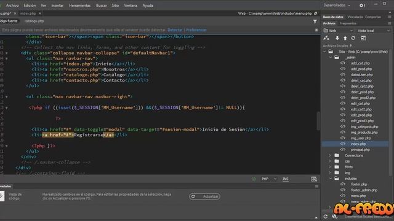Open the Insertar menu

[x=57, y=6]
